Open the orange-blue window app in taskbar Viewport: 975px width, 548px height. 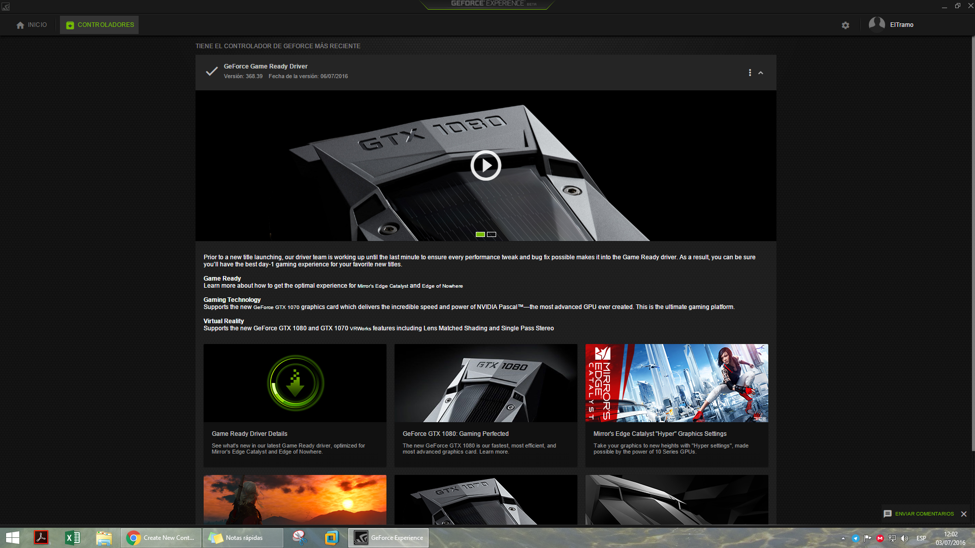[x=332, y=538]
